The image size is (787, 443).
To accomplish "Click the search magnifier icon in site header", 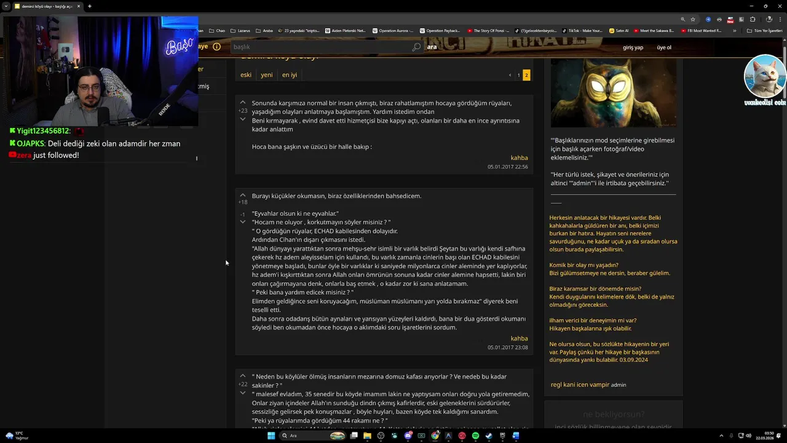I will 416,47.
